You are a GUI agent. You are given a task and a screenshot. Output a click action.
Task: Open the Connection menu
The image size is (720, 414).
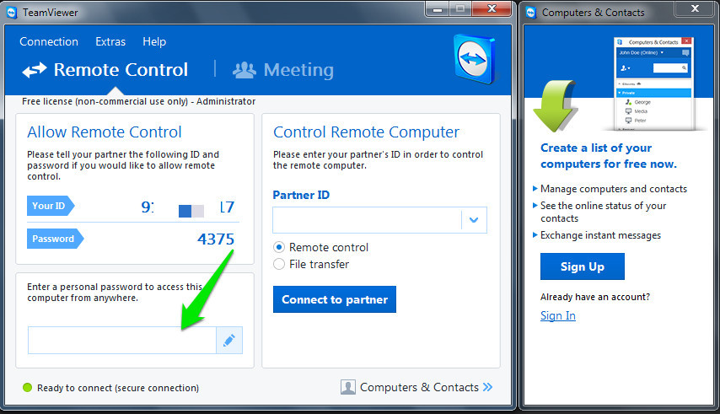tap(49, 41)
